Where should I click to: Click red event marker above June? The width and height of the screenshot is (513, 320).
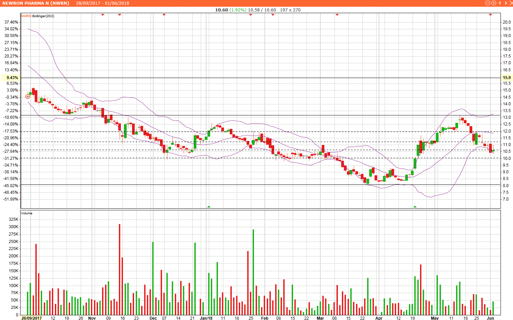tap(490, 14)
